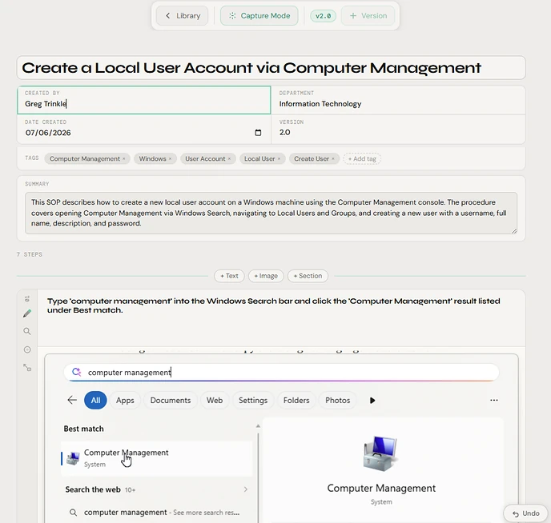Screen dimensions: 551x523
Task: Insert a new Section
Action: coord(308,276)
